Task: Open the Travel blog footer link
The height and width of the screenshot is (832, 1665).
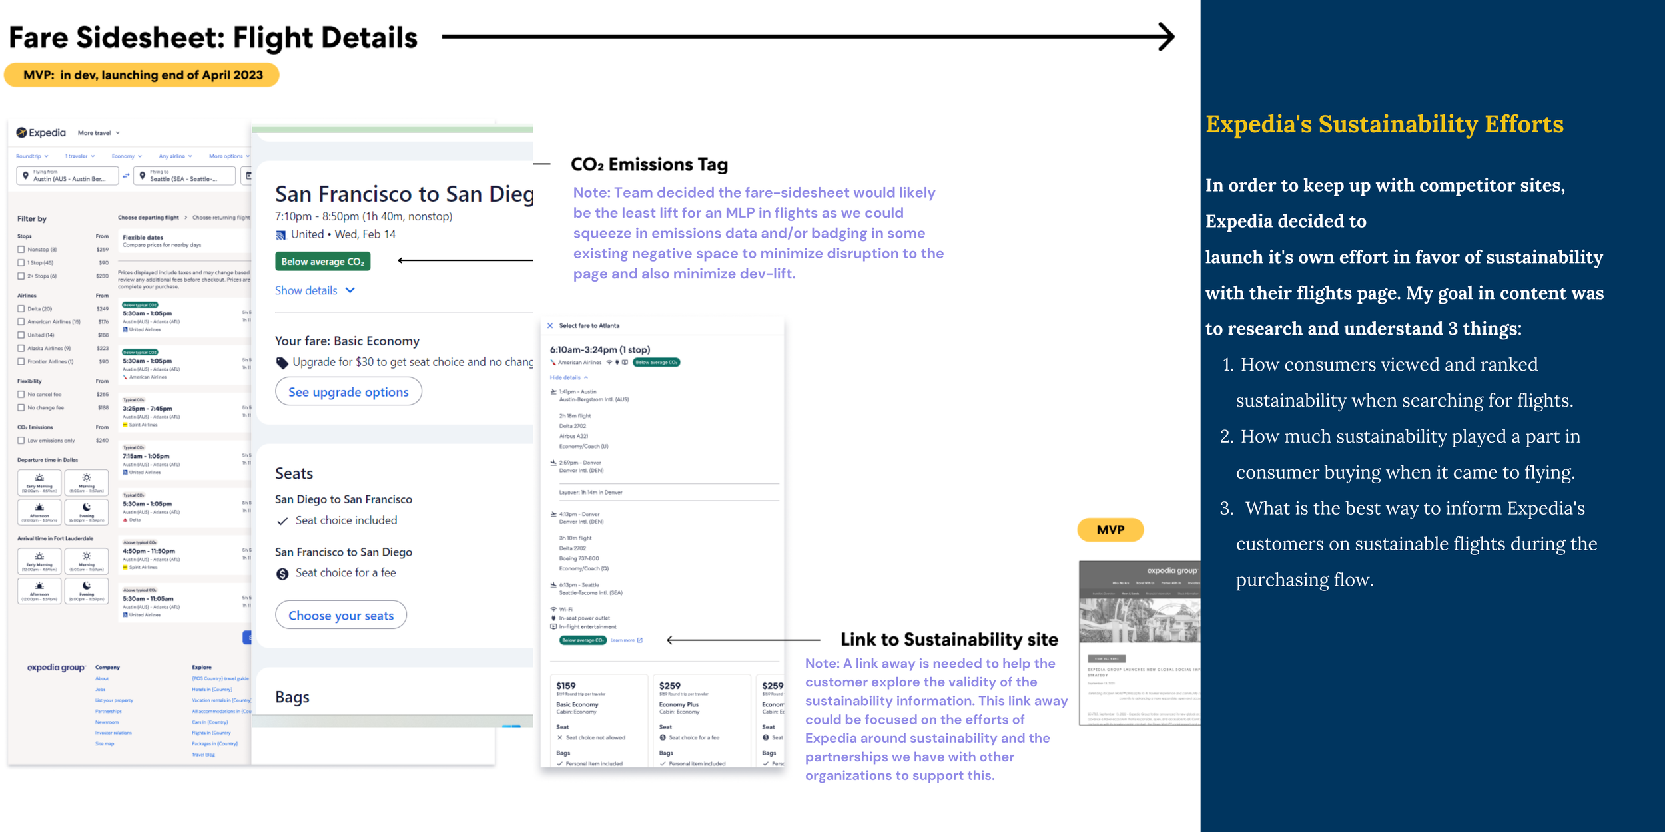Action: click(204, 755)
